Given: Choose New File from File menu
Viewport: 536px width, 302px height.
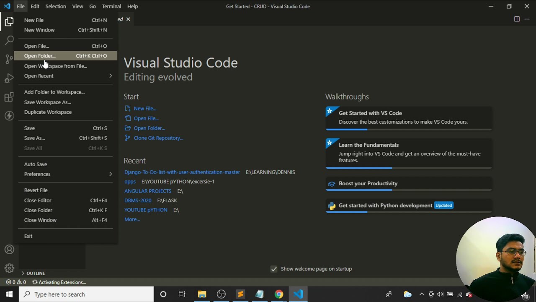Looking at the screenshot, I should click(x=66, y=20).
